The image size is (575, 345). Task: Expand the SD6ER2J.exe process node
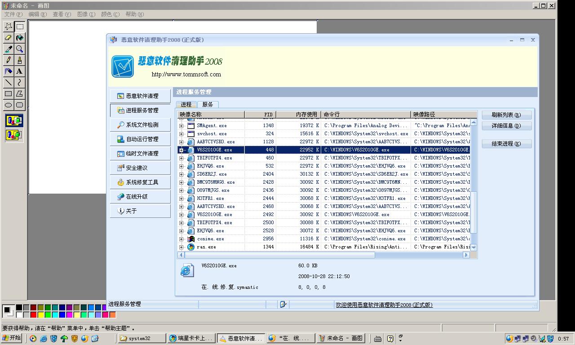(x=181, y=174)
